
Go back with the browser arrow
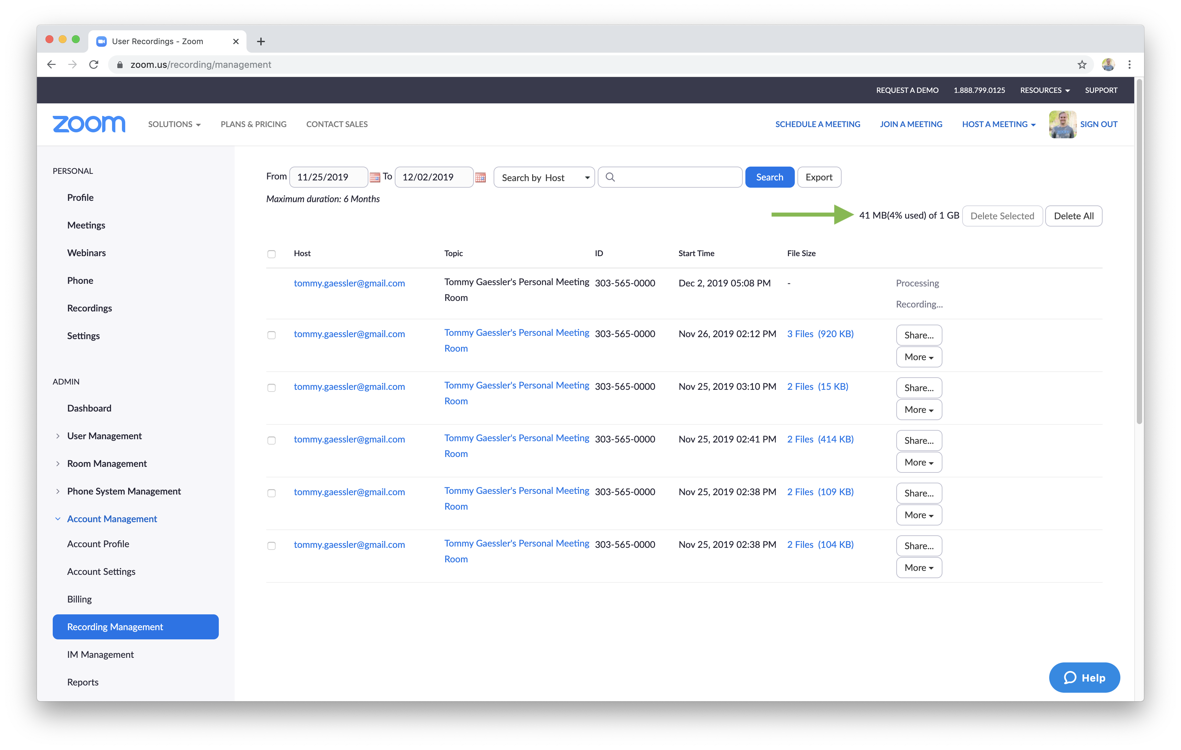51,65
